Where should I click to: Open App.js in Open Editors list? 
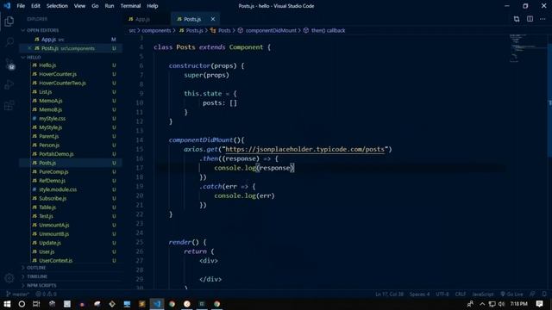tap(72, 40)
